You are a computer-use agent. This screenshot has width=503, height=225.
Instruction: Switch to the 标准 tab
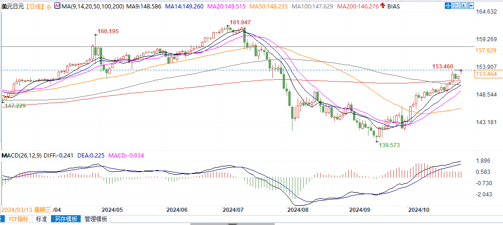click(x=41, y=219)
